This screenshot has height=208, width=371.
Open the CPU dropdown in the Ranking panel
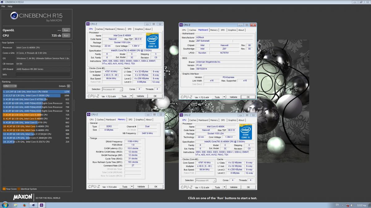[x=10, y=86]
